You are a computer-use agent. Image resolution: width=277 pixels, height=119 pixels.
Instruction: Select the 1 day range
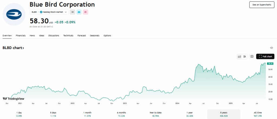tap(19, 114)
